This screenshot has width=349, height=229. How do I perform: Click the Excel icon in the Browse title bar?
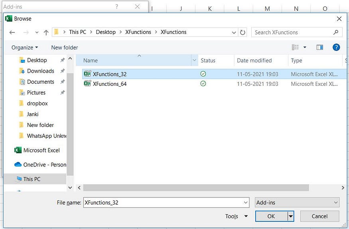click(x=8, y=18)
